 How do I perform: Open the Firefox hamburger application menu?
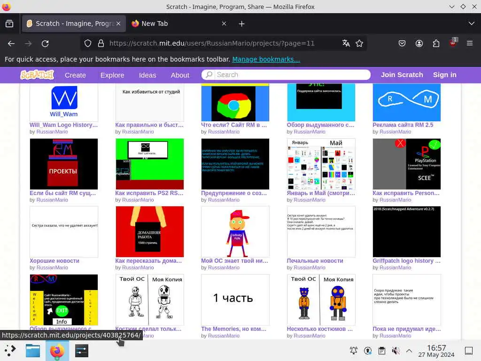(x=470, y=43)
